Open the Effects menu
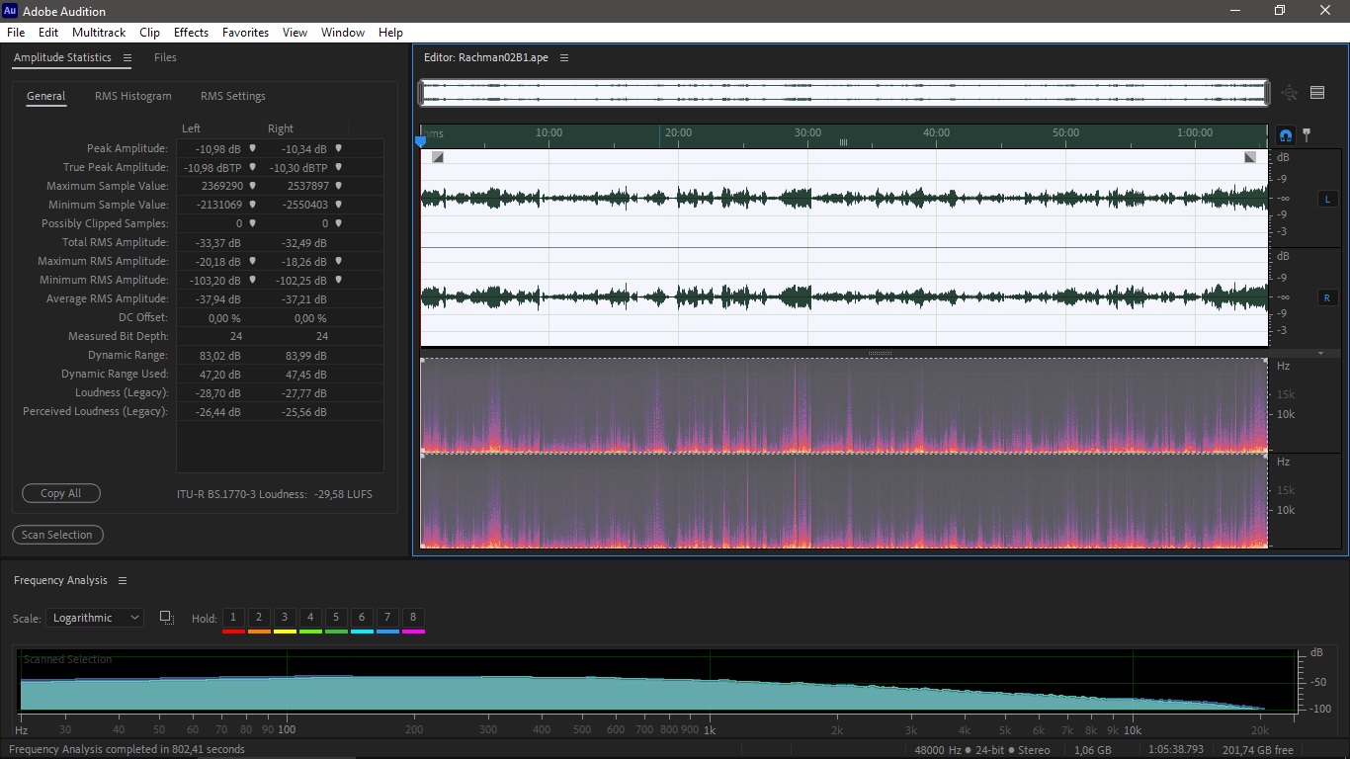This screenshot has height=759, width=1350. 191,33
